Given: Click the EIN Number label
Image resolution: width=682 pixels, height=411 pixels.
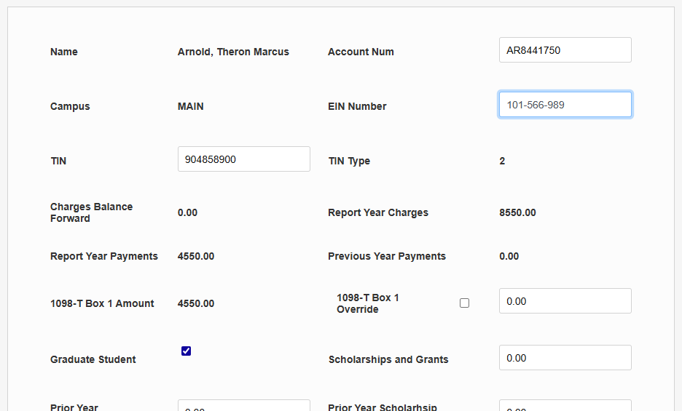Looking at the screenshot, I should [x=357, y=106].
